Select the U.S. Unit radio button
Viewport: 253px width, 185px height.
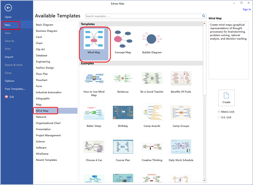point(219,117)
